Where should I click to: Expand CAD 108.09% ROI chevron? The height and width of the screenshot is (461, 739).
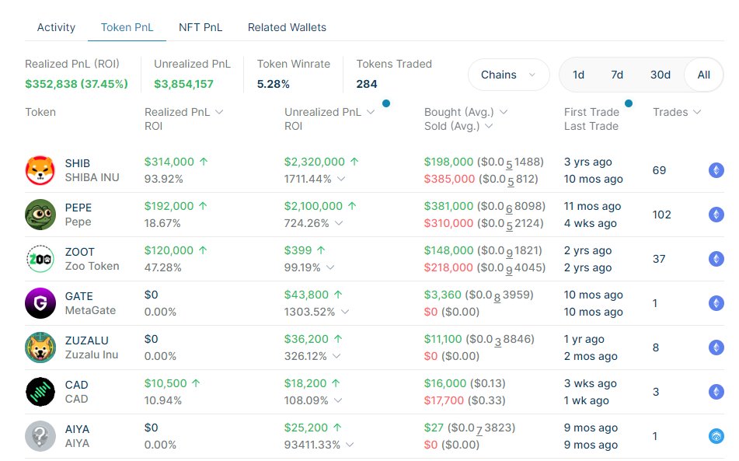tap(338, 400)
